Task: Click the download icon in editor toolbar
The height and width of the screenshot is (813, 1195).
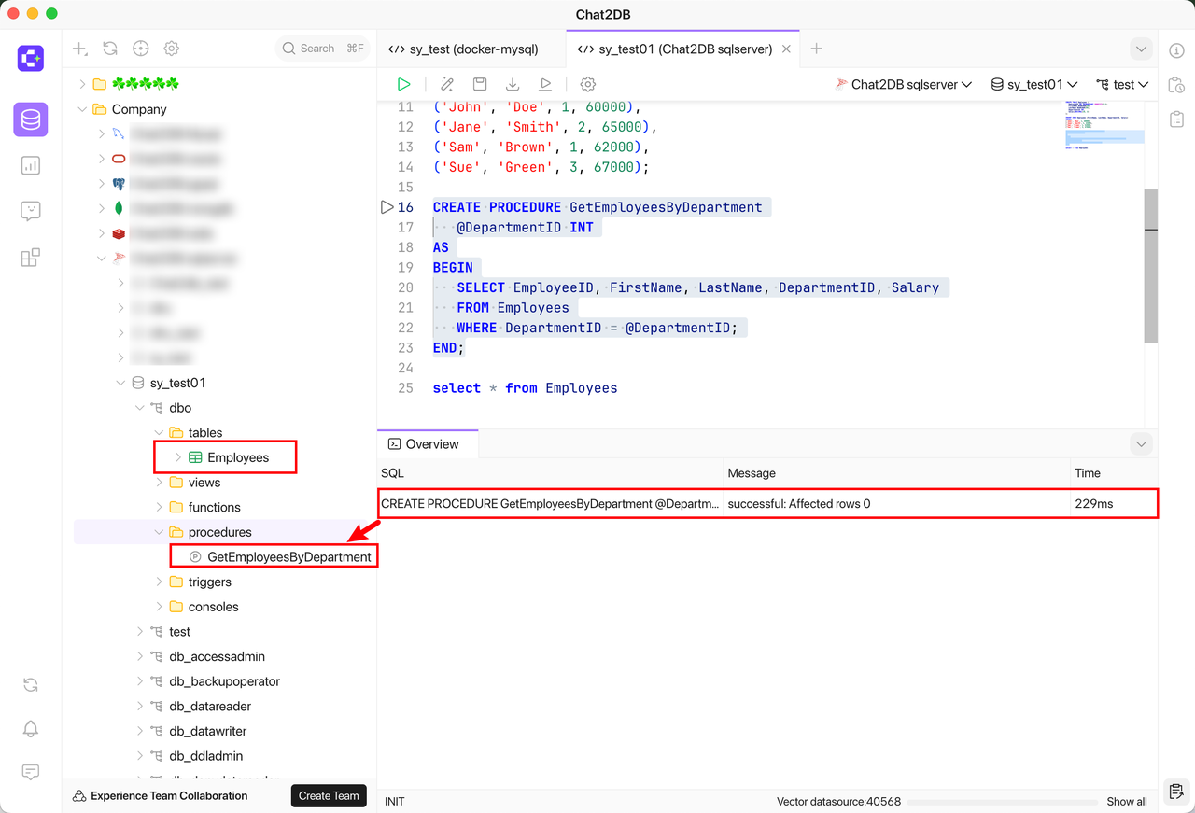Action: point(513,84)
